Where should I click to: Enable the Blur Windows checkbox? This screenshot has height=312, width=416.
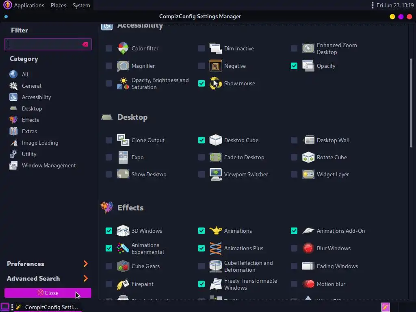[x=294, y=248]
